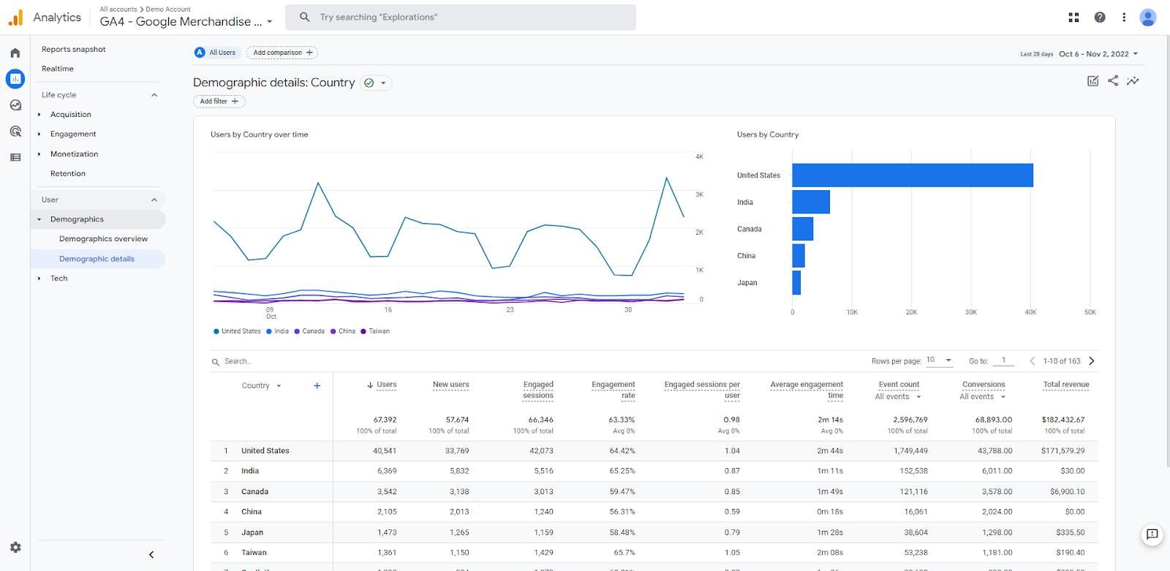
Task: Click the report status green check icon
Action: 369,83
